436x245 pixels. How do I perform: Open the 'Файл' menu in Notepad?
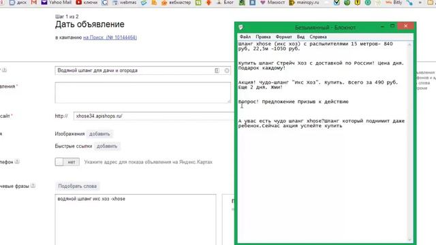pyautogui.click(x=245, y=37)
